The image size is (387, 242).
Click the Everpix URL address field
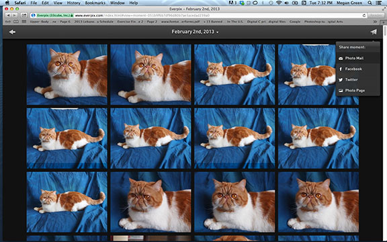tap(199, 15)
